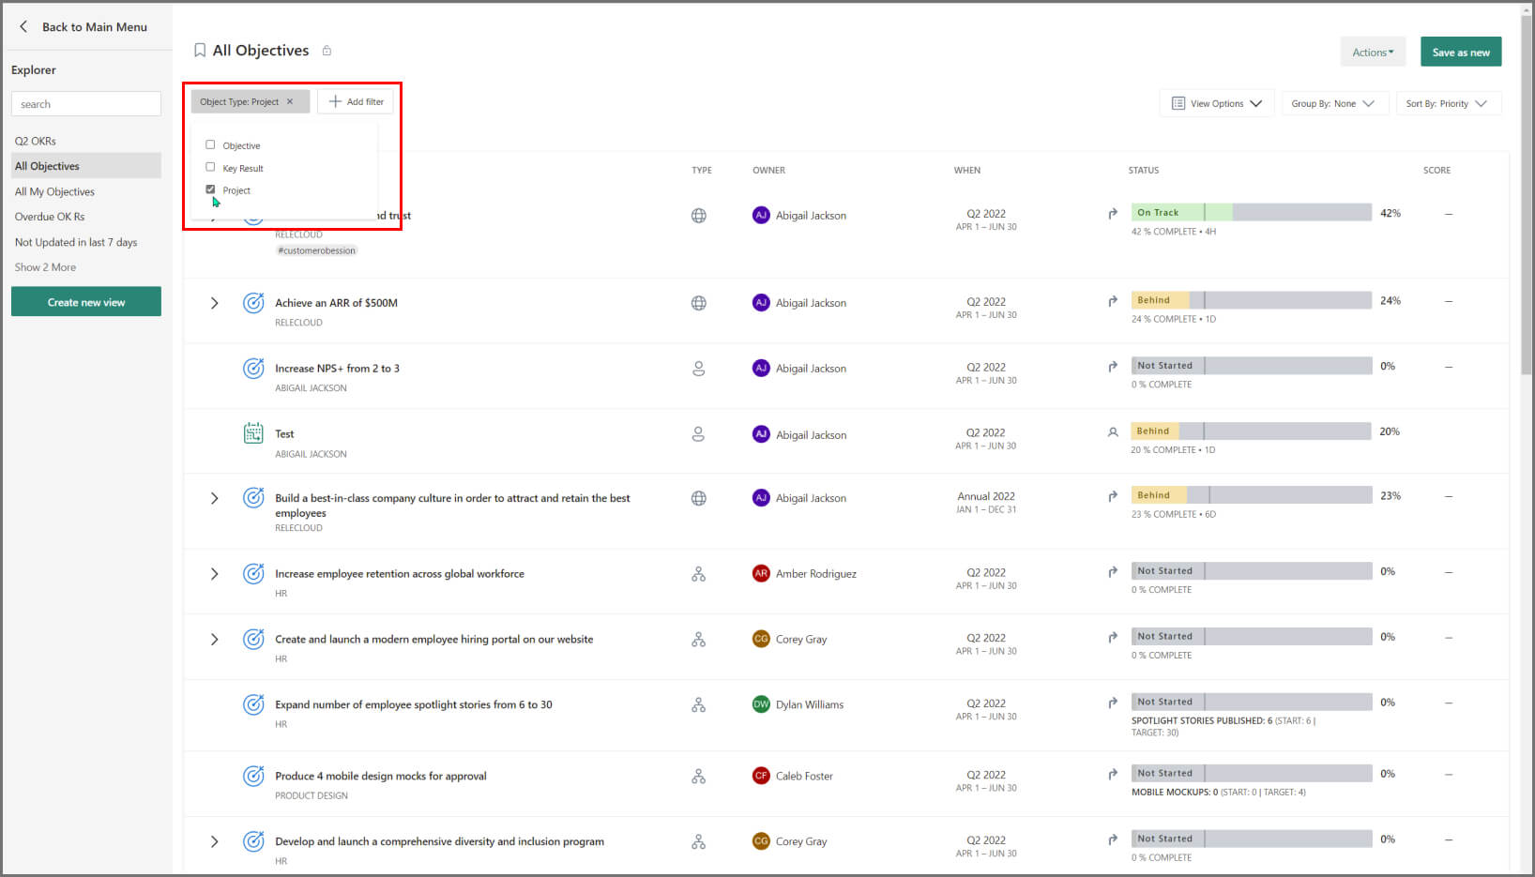Check the Objective filter checkbox
1535x877 pixels.
pyautogui.click(x=210, y=145)
